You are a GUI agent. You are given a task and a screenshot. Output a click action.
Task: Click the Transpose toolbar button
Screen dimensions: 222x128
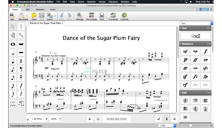pos(113,16)
